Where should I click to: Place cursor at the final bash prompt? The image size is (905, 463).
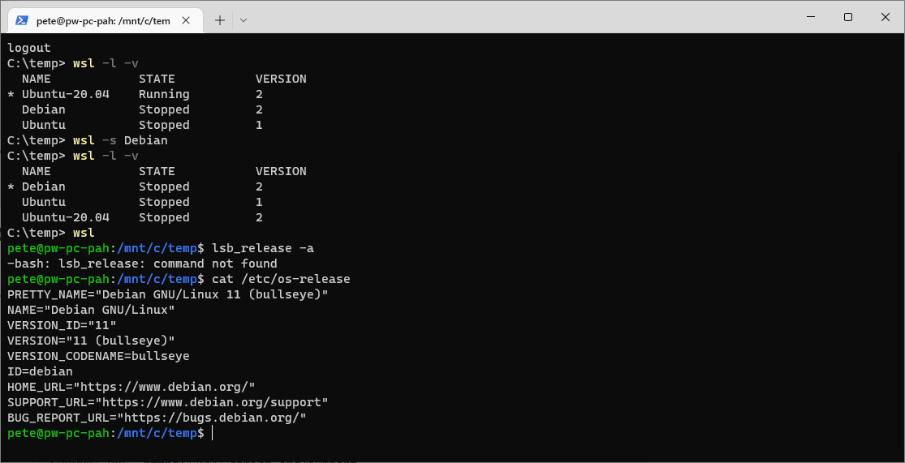click(x=212, y=433)
